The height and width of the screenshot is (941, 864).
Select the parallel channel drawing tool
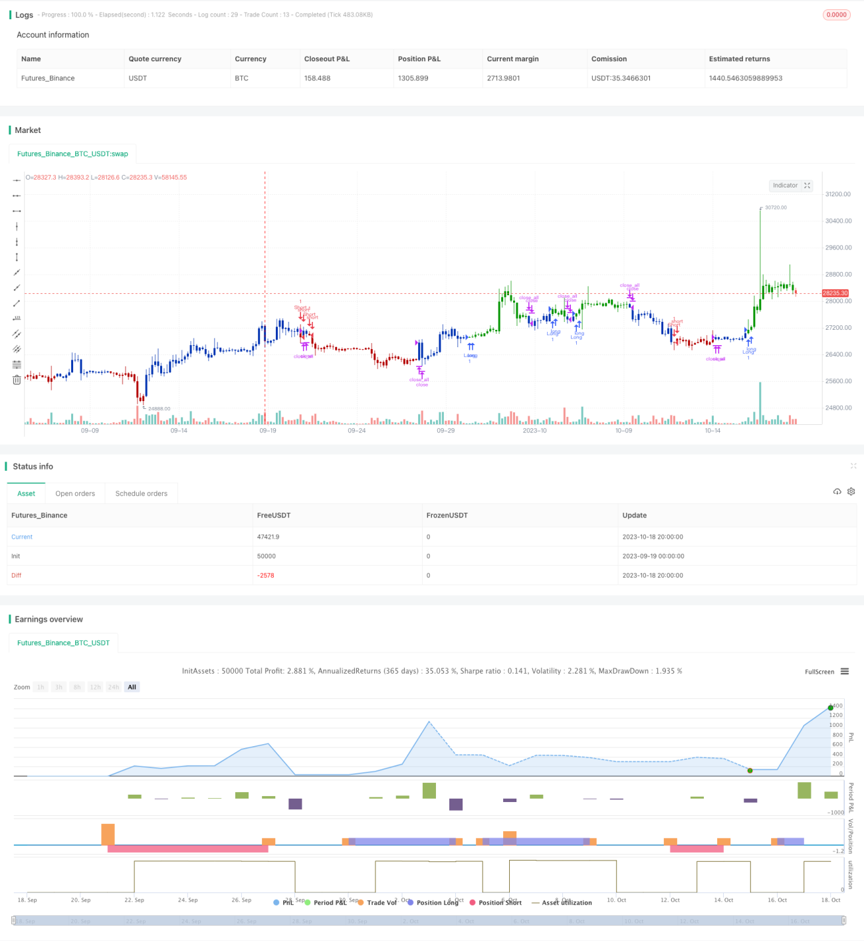pyautogui.click(x=17, y=334)
